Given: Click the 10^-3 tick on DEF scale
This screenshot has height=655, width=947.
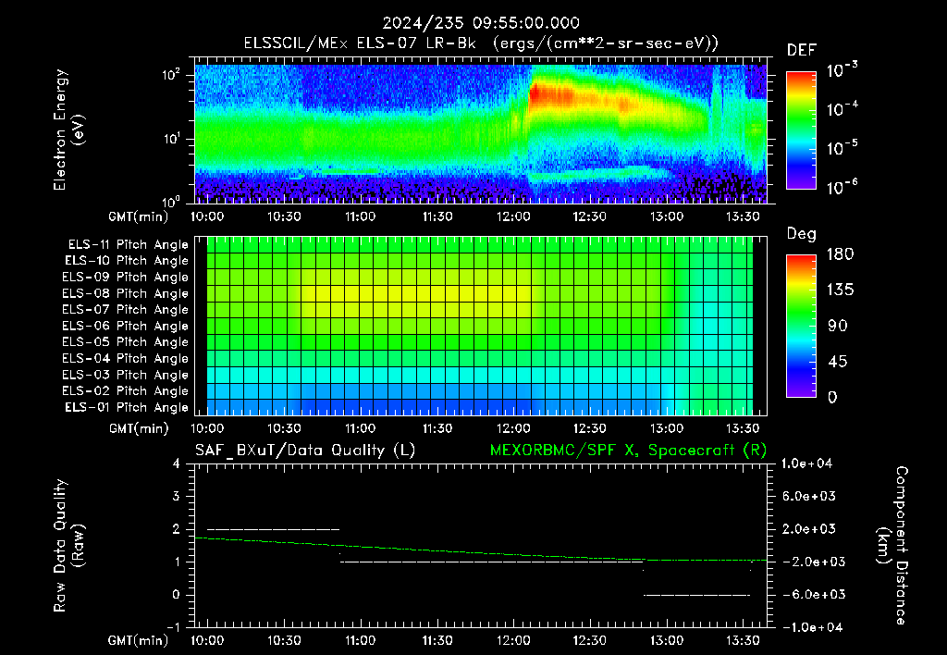Looking at the screenshot, I should pos(842,70).
